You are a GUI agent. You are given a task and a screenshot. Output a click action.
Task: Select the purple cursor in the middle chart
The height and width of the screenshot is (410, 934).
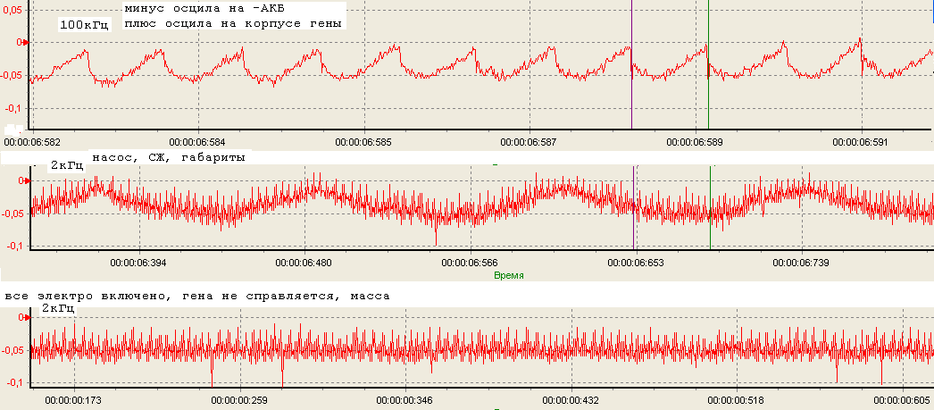tap(634, 207)
